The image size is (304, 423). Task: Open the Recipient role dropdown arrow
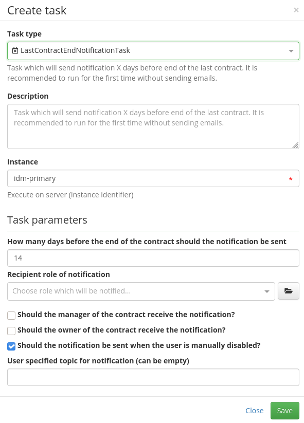pos(267,291)
